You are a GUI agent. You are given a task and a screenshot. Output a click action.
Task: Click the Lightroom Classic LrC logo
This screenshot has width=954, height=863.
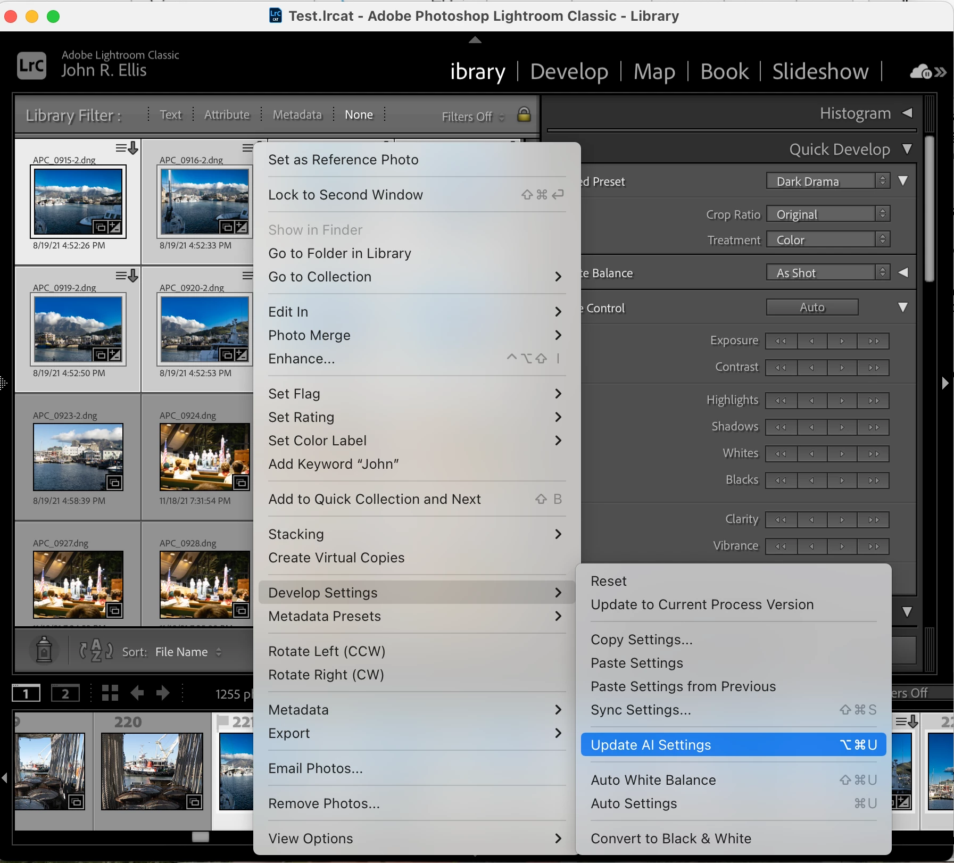coord(31,66)
